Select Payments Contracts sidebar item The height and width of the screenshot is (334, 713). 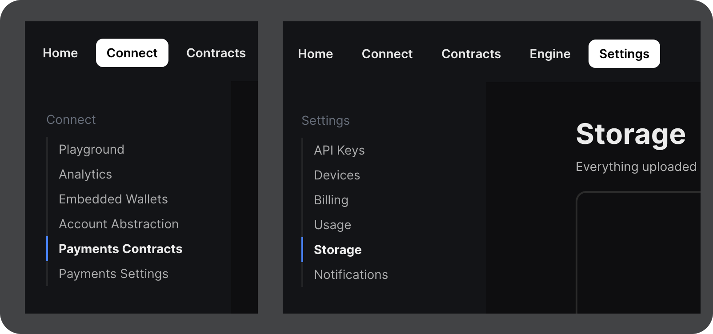pyautogui.click(x=120, y=249)
